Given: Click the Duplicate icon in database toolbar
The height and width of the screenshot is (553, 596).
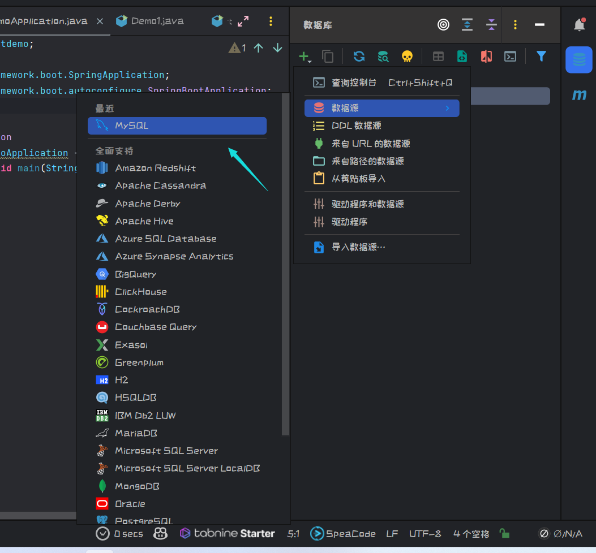Looking at the screenshot, I should tap(328, 57).
